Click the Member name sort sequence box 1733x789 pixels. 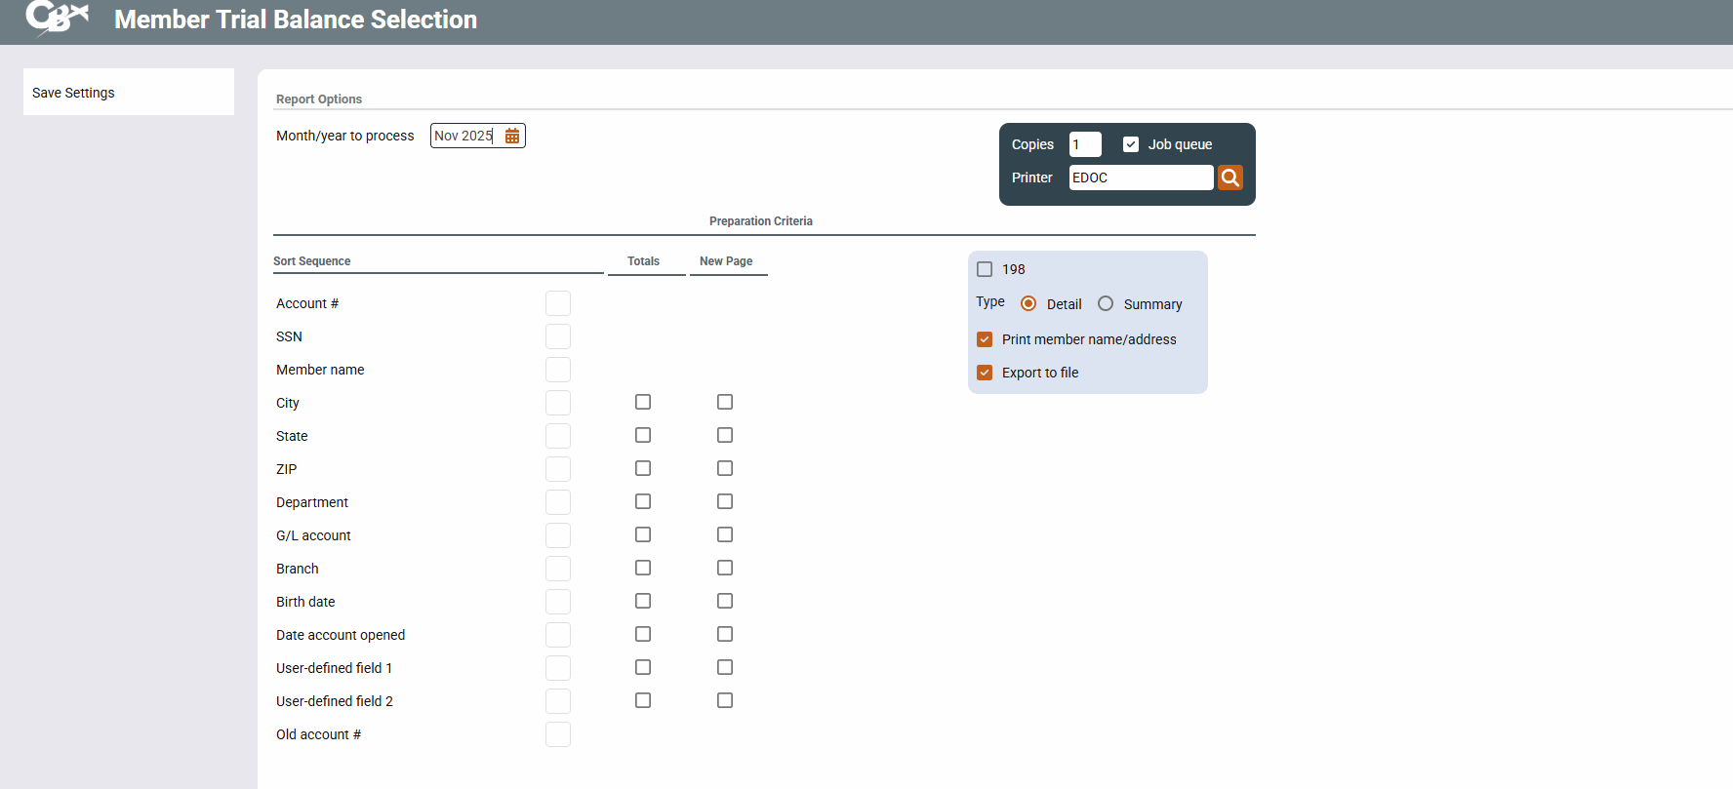point(558,370)
